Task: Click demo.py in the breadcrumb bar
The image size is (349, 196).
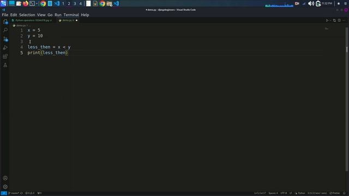Action: click(x=21, y=26)
